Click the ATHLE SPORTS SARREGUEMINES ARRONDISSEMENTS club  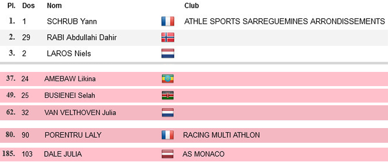coord(285,21)
